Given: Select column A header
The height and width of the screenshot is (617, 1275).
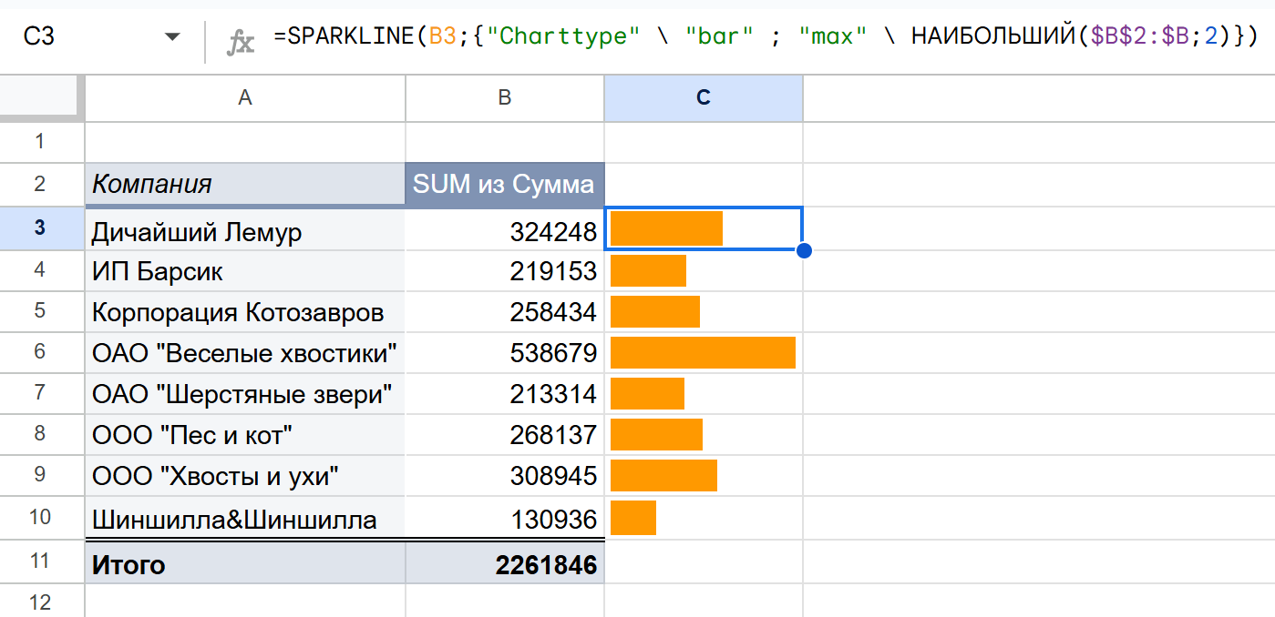Looking at the screenshot, I should point(244,98).
